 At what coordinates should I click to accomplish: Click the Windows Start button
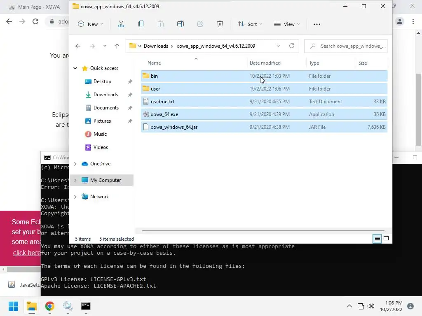point(13,306)
